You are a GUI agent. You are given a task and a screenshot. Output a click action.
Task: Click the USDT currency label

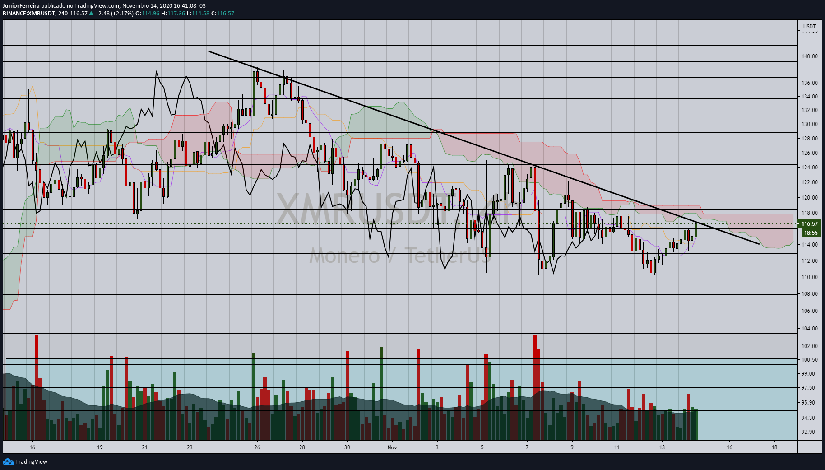click(x=810, y=27)
